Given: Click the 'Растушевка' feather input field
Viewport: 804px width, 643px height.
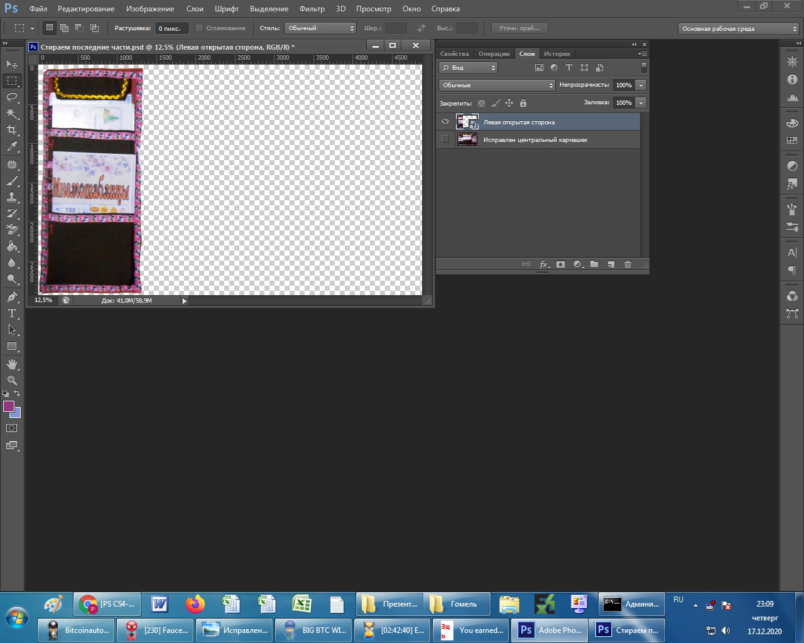Looking at the screenshot, I should point(172,28).
